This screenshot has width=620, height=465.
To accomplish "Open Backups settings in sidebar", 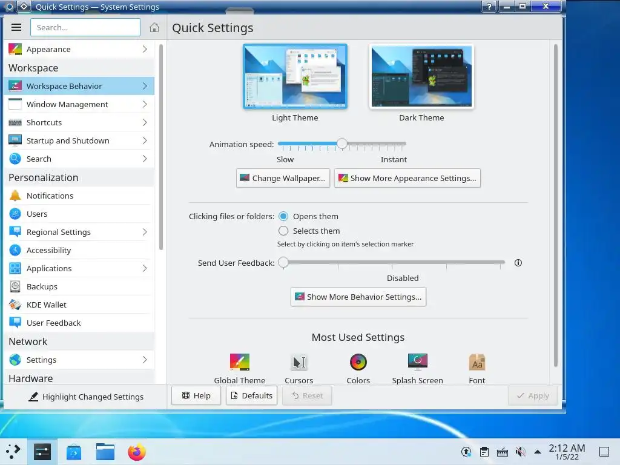I will (x=79, y=286).
